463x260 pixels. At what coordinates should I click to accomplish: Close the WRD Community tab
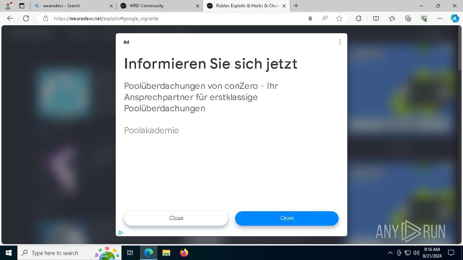(197, 6)
